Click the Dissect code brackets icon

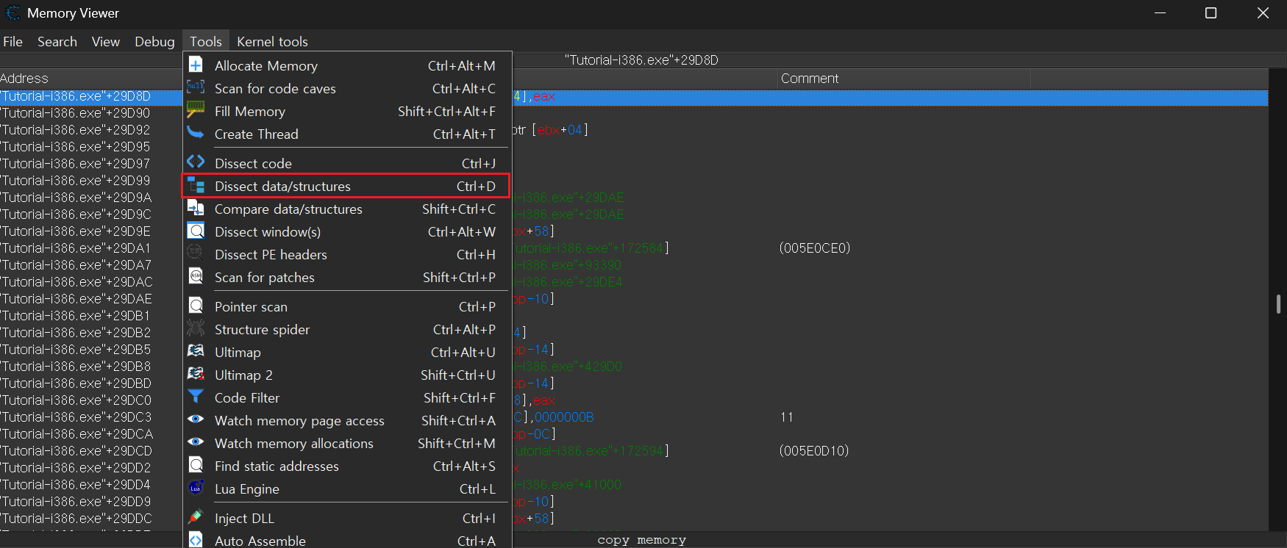coord(196,162)
